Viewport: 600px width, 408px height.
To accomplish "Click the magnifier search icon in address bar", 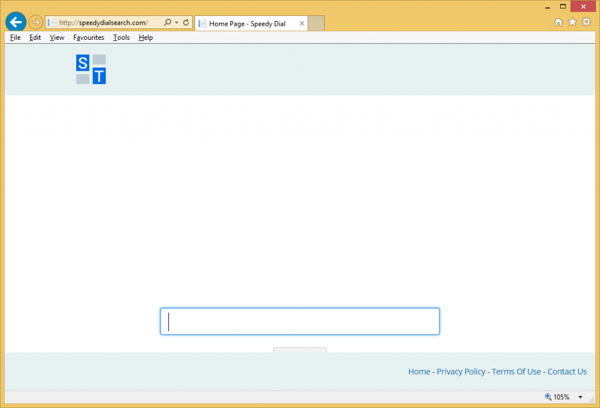I will pyautogui.click(x=168, y=23).
